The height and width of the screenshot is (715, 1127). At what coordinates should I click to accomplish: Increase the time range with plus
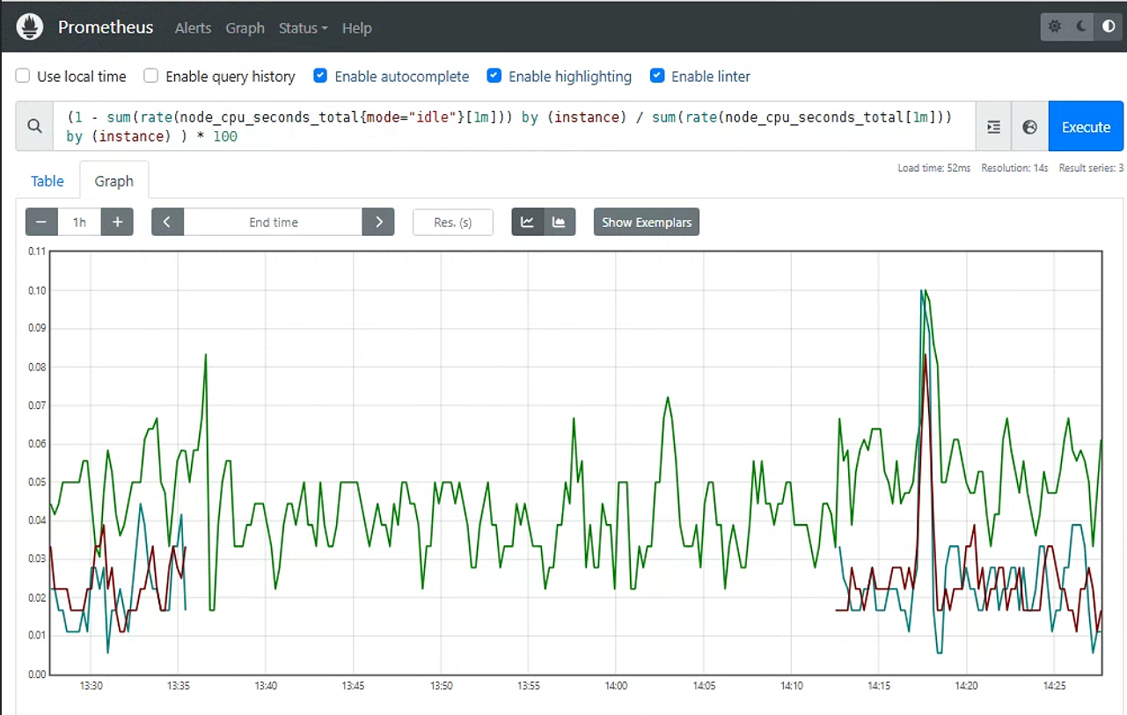tap(117, 222)
